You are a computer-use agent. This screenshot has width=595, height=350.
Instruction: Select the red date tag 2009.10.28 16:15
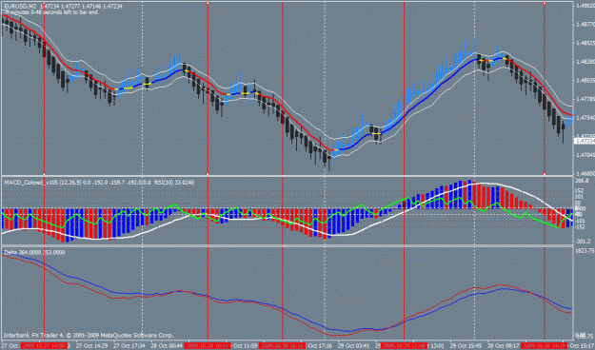[x=282, y=346]
